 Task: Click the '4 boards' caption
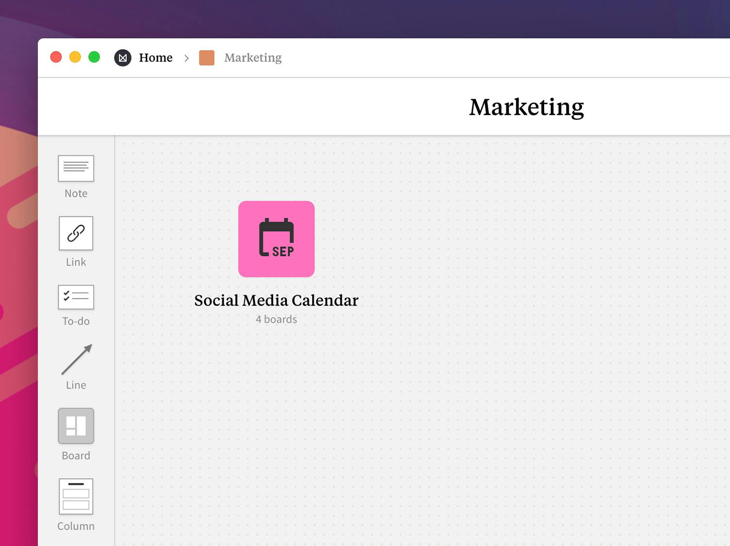pyautogui.click(x=276, y=319)
